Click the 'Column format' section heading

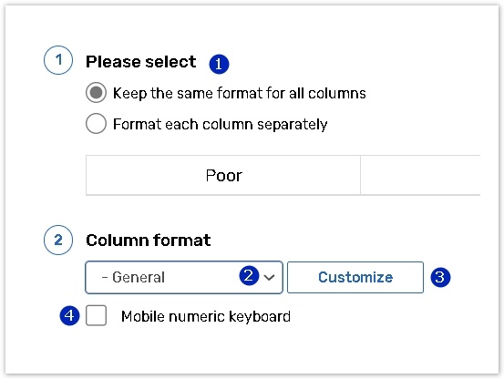click(149, 241)
